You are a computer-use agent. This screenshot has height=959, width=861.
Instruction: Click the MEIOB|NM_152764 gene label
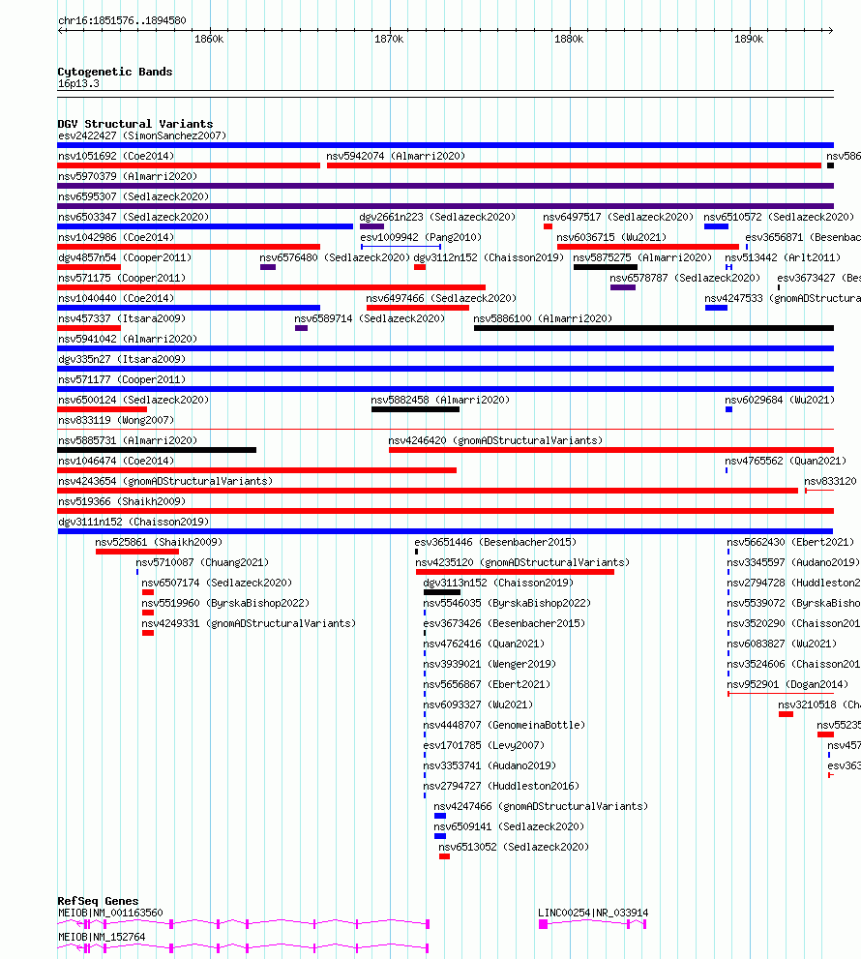[102, 937]
